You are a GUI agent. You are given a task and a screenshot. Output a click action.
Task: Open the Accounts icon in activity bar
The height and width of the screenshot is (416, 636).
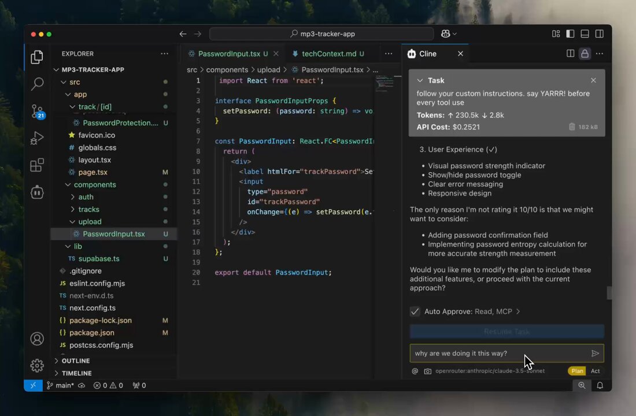pos(37,339)
